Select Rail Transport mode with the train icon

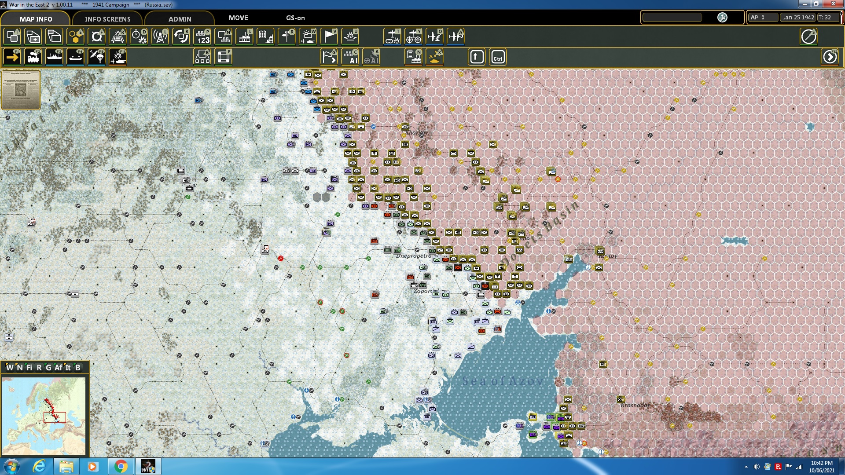tap(33, 57)
